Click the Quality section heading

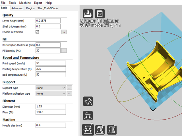click(x=8, y=15)
